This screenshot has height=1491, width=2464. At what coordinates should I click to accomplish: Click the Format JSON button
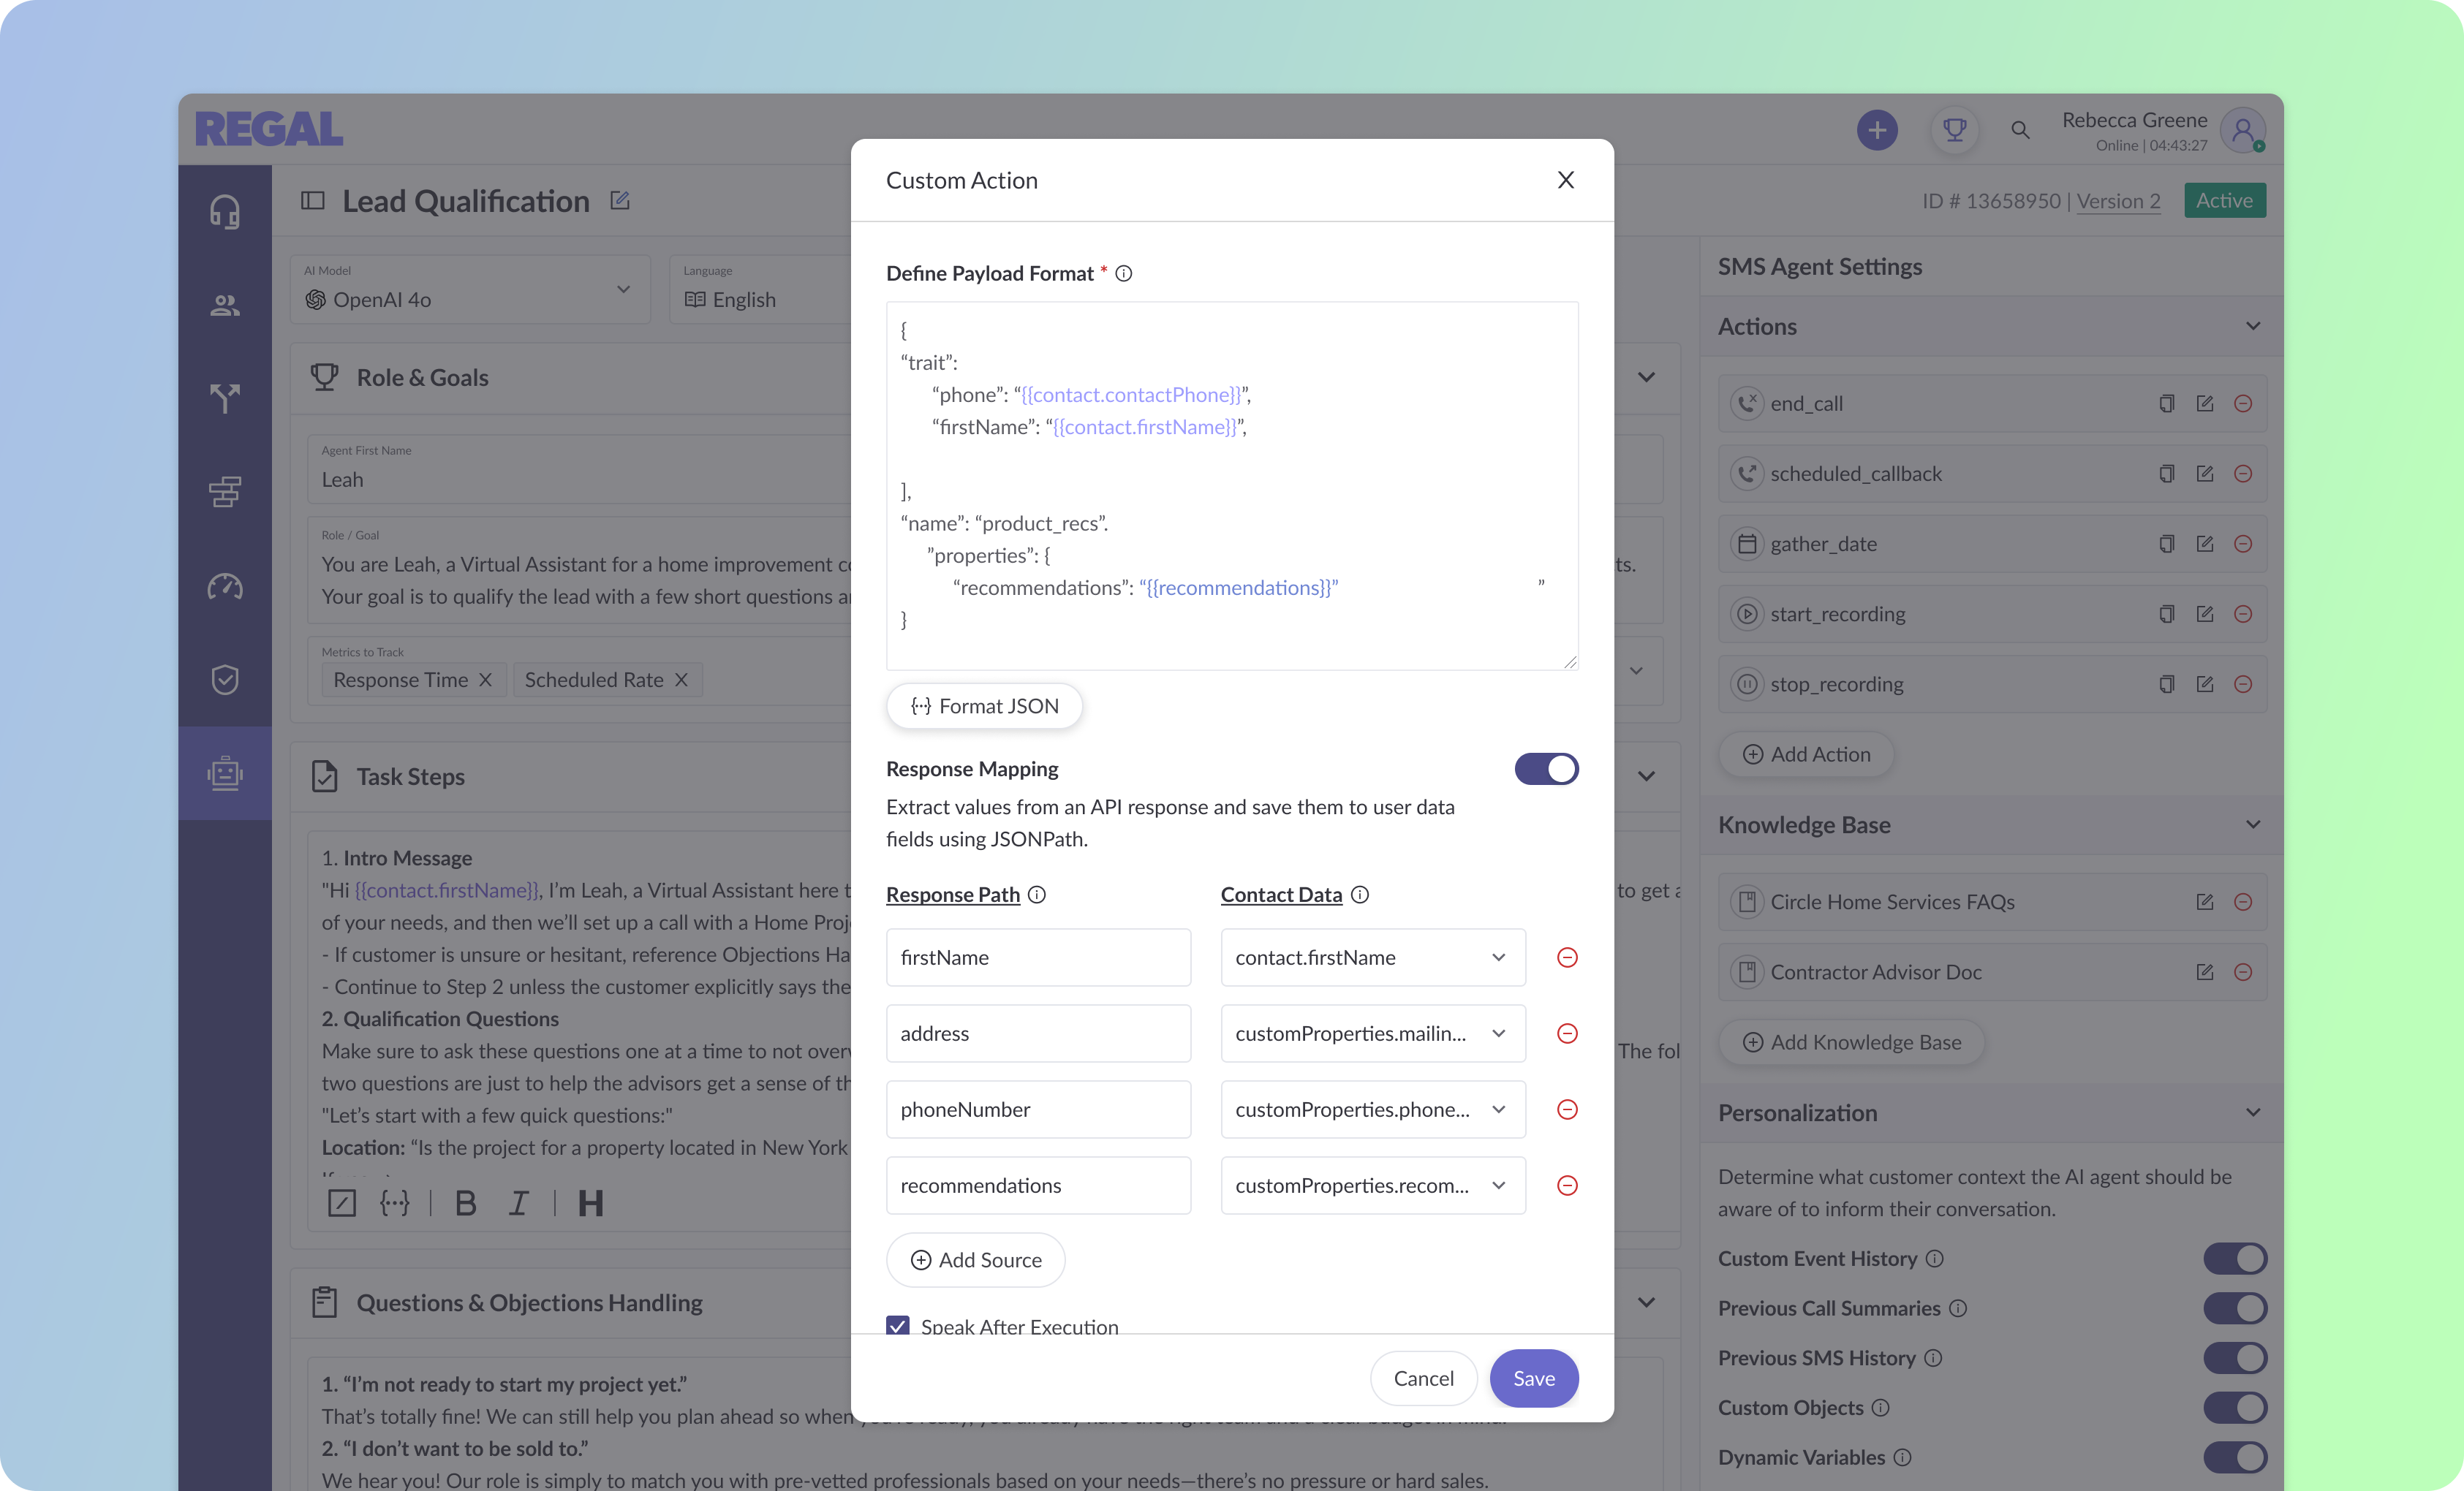(x=984, y=707)
